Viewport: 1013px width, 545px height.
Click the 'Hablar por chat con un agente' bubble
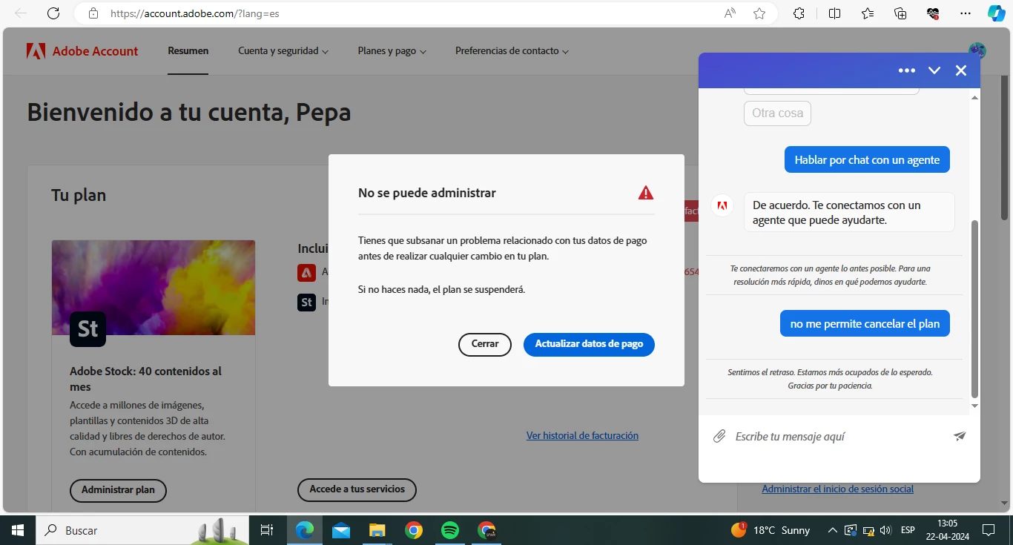pyautogui.click(x=867, y=159)
